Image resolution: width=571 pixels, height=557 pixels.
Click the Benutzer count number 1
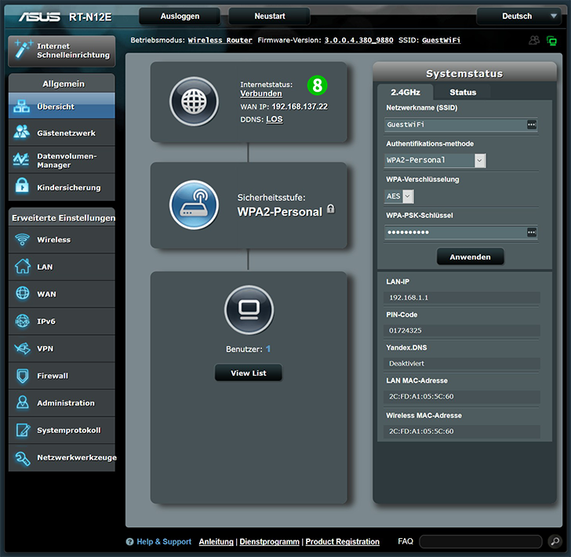pos(268,349)
